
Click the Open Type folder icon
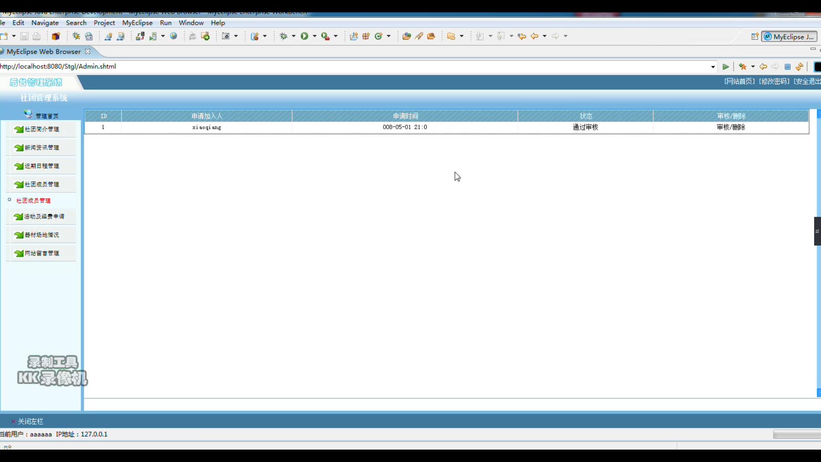click(407, 36)
